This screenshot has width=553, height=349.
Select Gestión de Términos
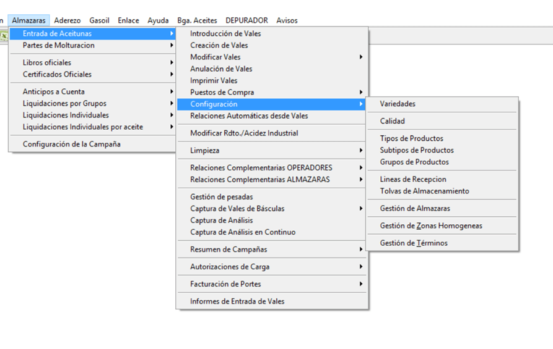[x=414, y=243]
